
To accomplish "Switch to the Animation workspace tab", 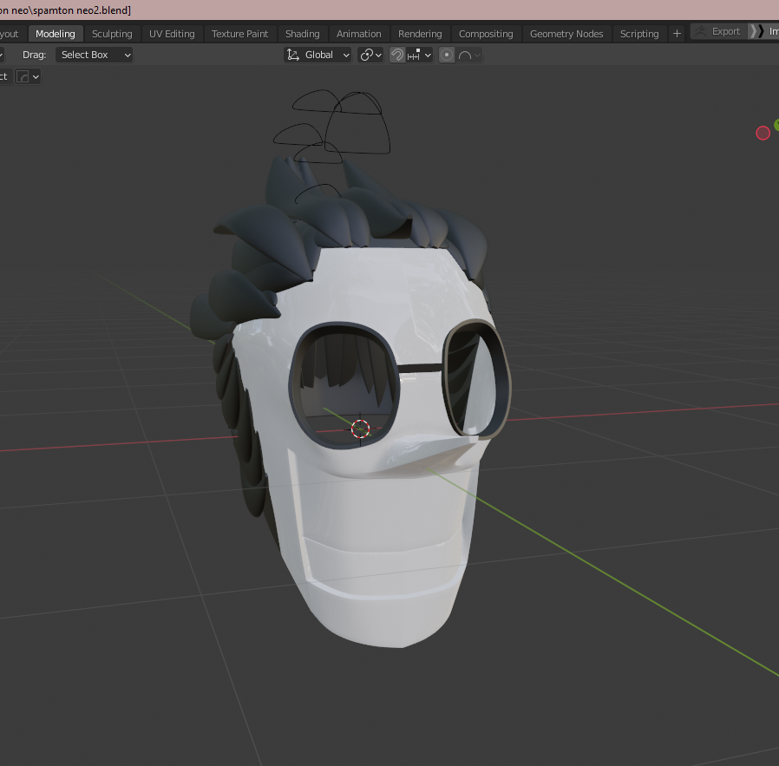I will [358, 34].
